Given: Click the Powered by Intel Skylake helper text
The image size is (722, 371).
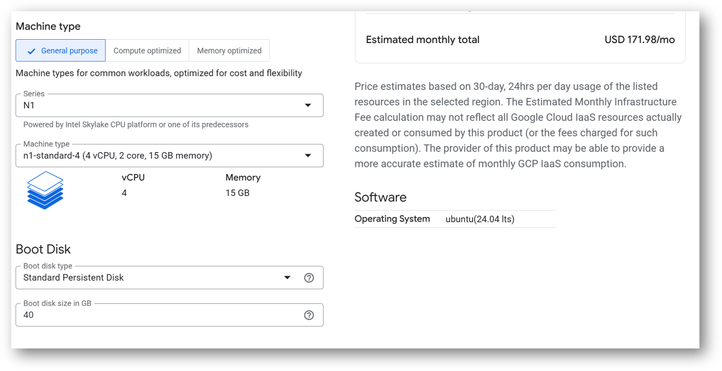Looking at the screenshot, I should [x=135, y=125].
